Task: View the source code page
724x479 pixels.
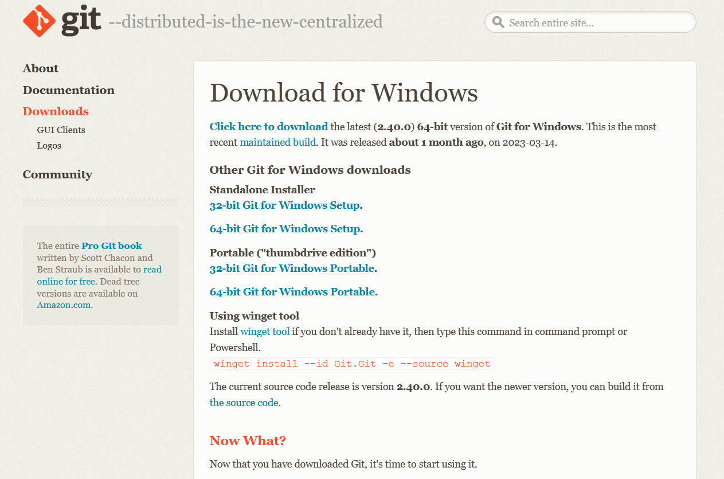Action: (243, 402)
